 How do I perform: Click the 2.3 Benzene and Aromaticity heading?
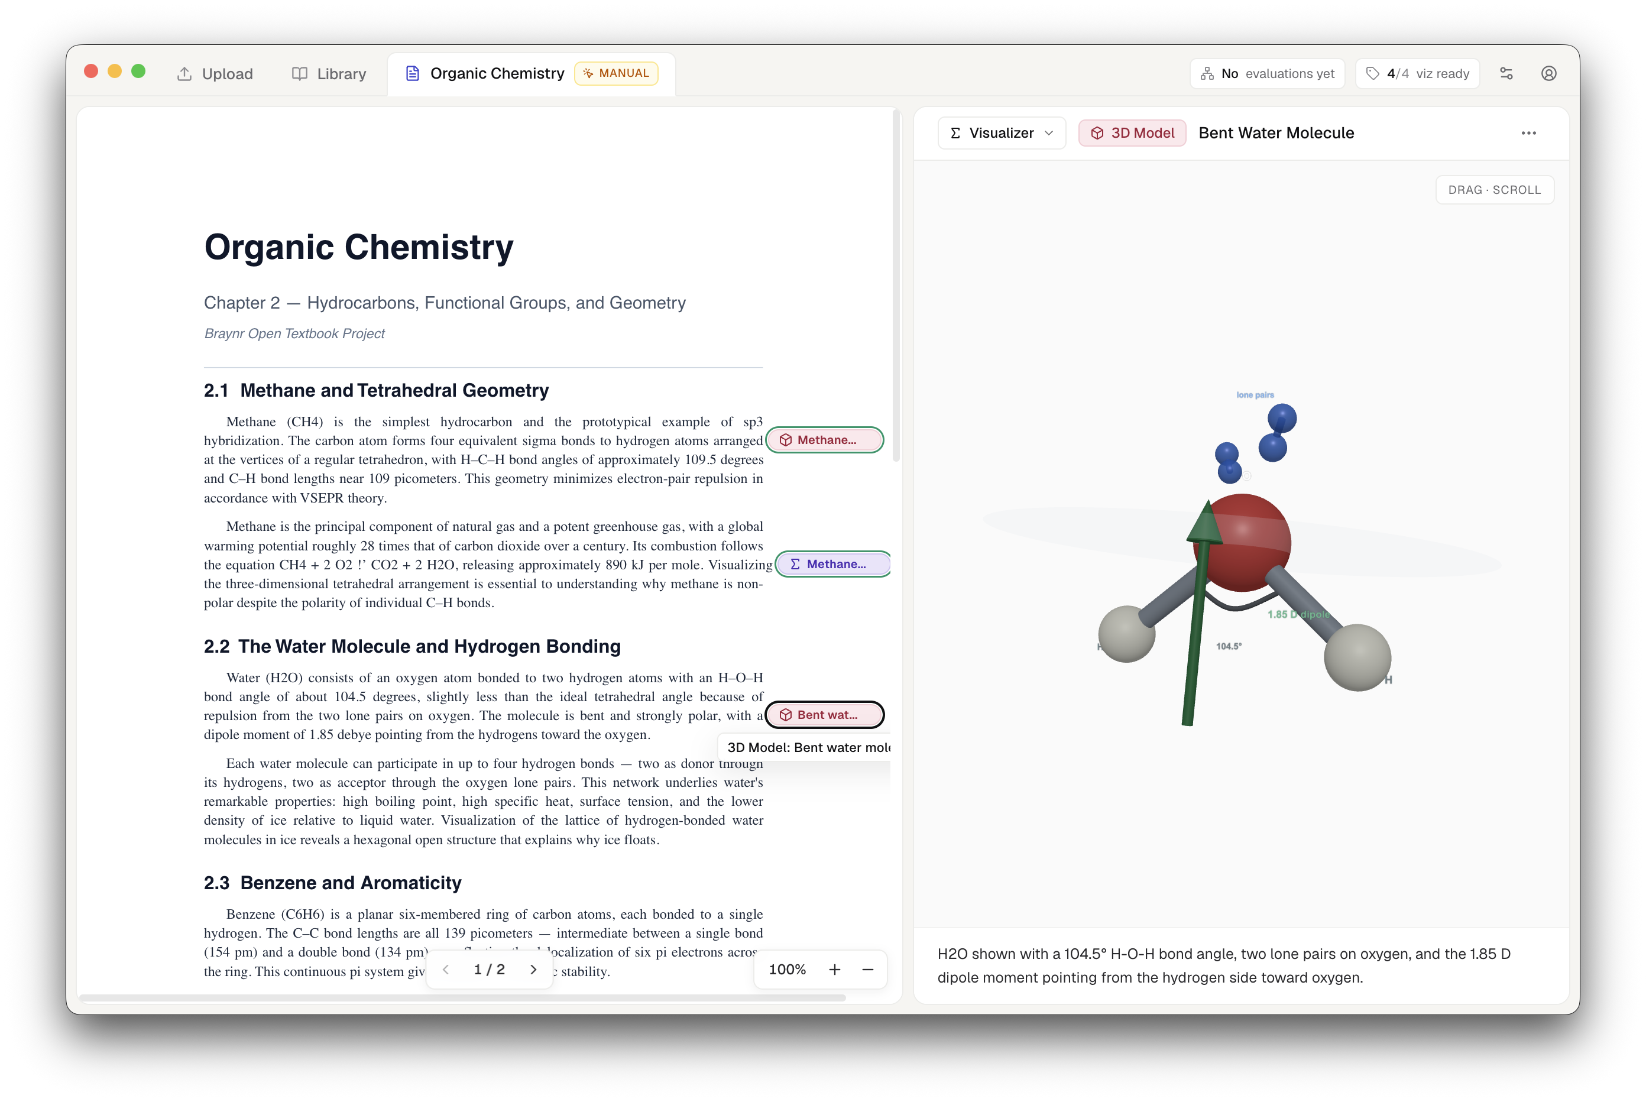coord(332,883)
